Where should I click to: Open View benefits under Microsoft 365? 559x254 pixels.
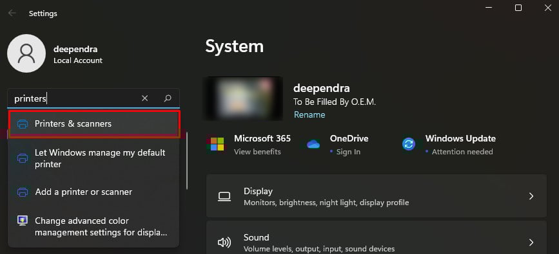[257, 152]
